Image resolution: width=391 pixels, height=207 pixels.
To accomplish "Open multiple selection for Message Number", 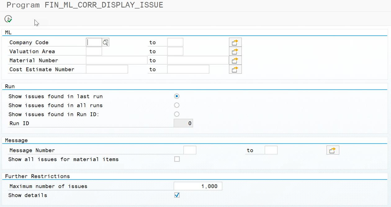I will point(332,150).
